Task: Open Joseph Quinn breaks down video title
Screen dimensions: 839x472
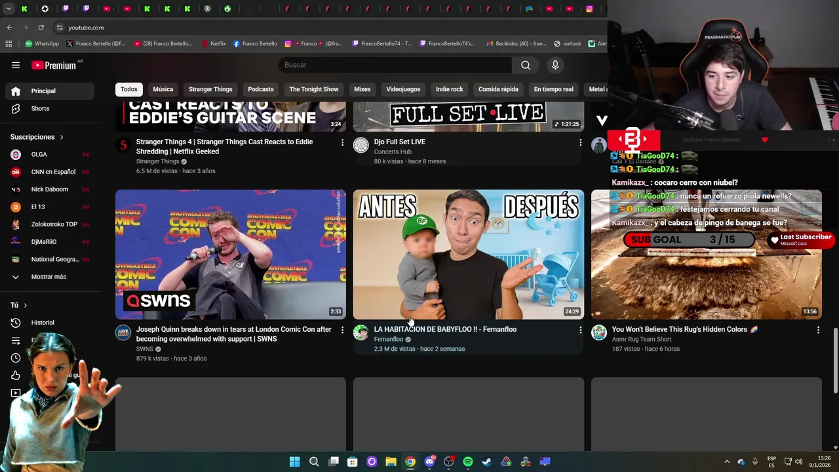Action: [234, 334]
